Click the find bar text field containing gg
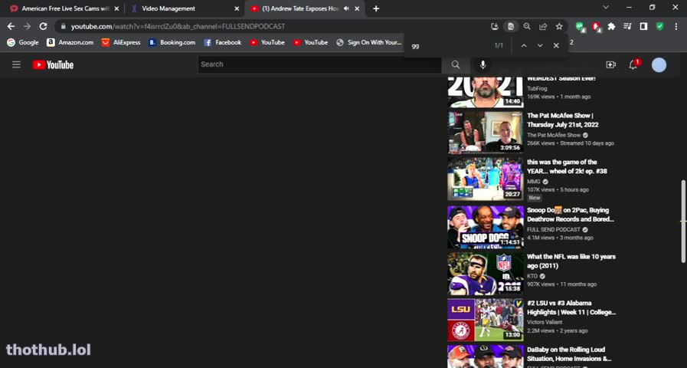Screen dimensions: 687x368 pos(449,45)
